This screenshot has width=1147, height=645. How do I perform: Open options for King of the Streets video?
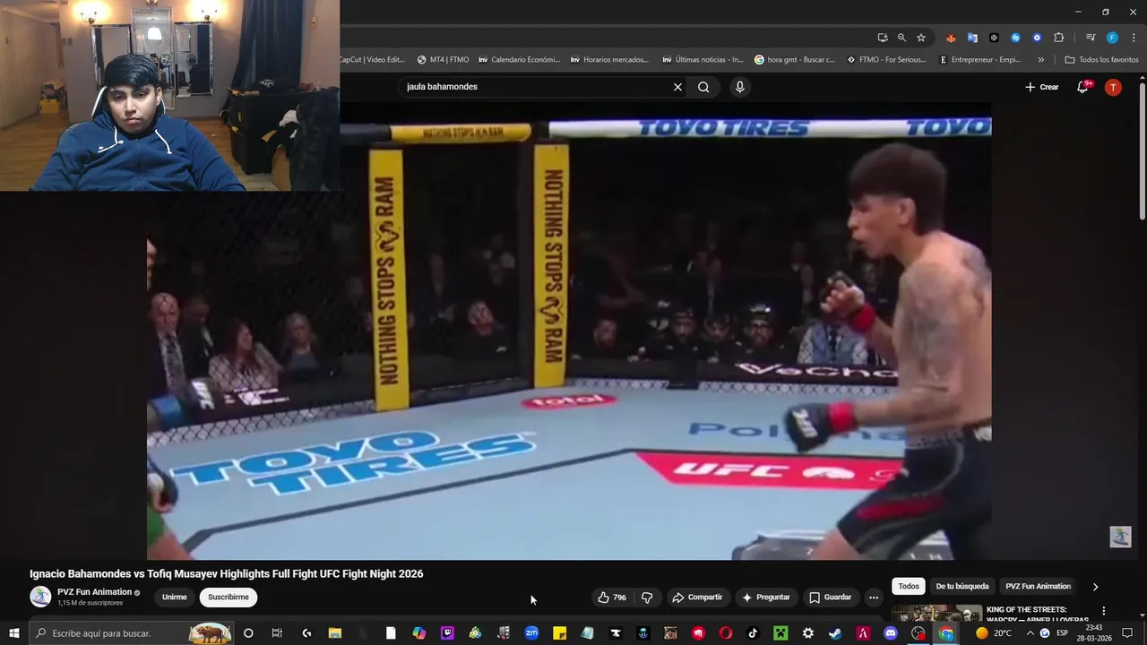[1104, 611]
